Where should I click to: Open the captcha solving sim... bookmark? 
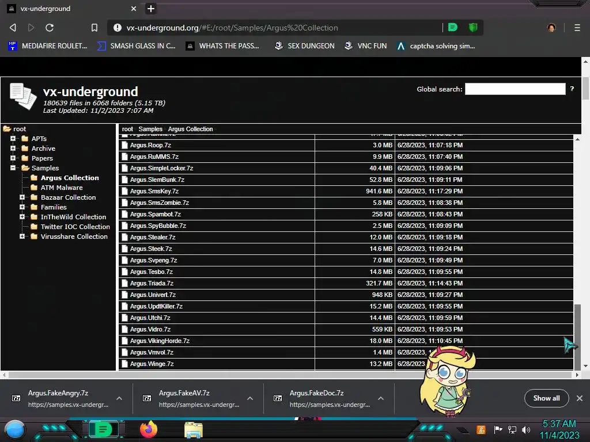(436, 46)
